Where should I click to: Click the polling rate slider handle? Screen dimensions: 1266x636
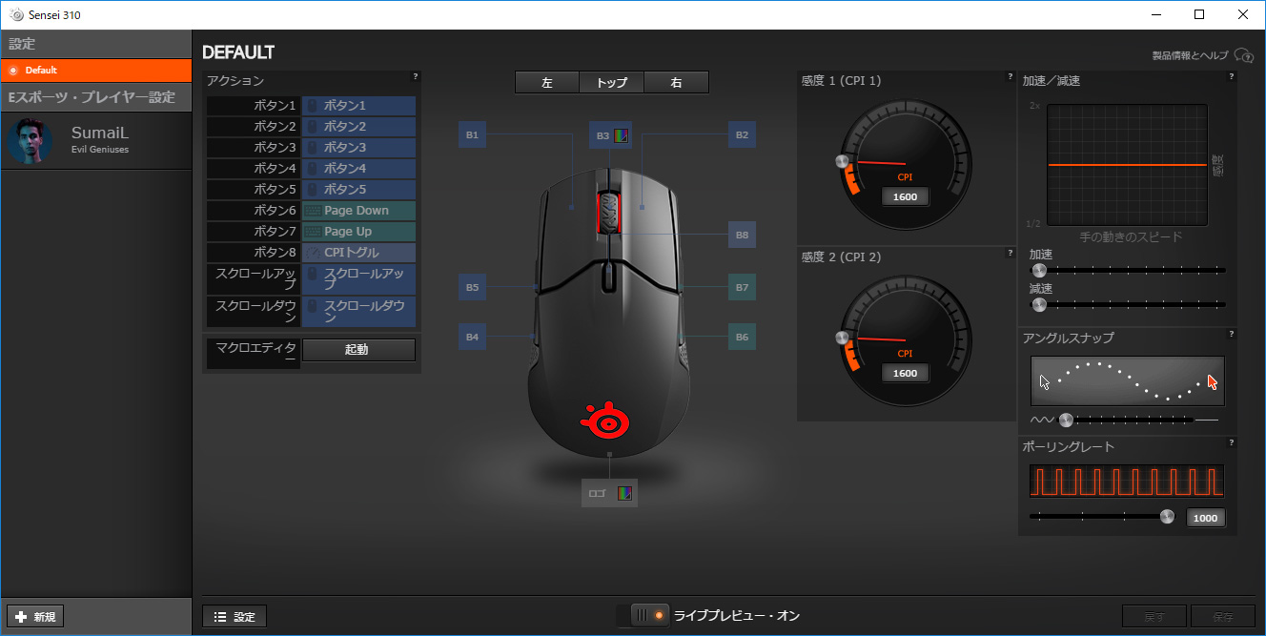[1166, 516]
